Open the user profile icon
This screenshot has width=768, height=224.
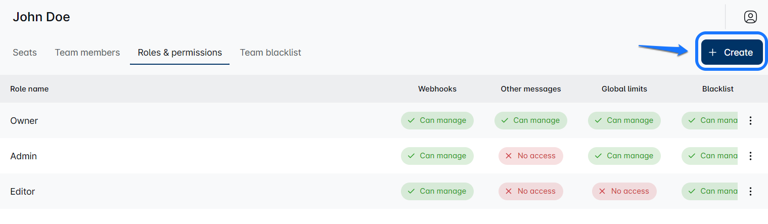(x=750, y=17)
